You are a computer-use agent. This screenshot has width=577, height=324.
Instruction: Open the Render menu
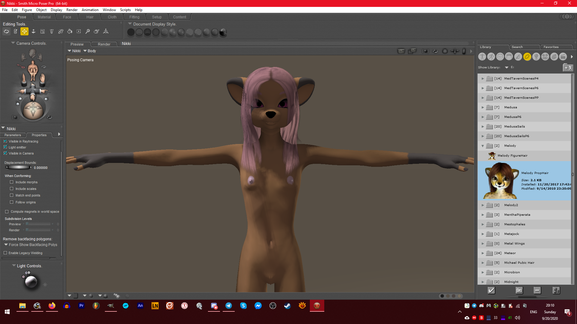coord(72,10)
